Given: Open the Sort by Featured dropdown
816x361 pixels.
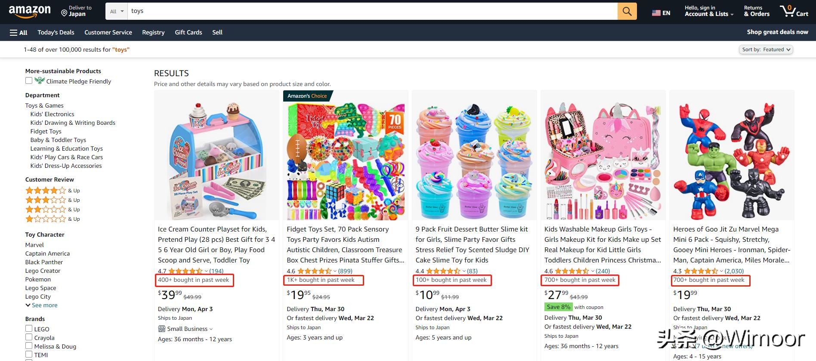Looking at the screenshot, I should (766, 49).
